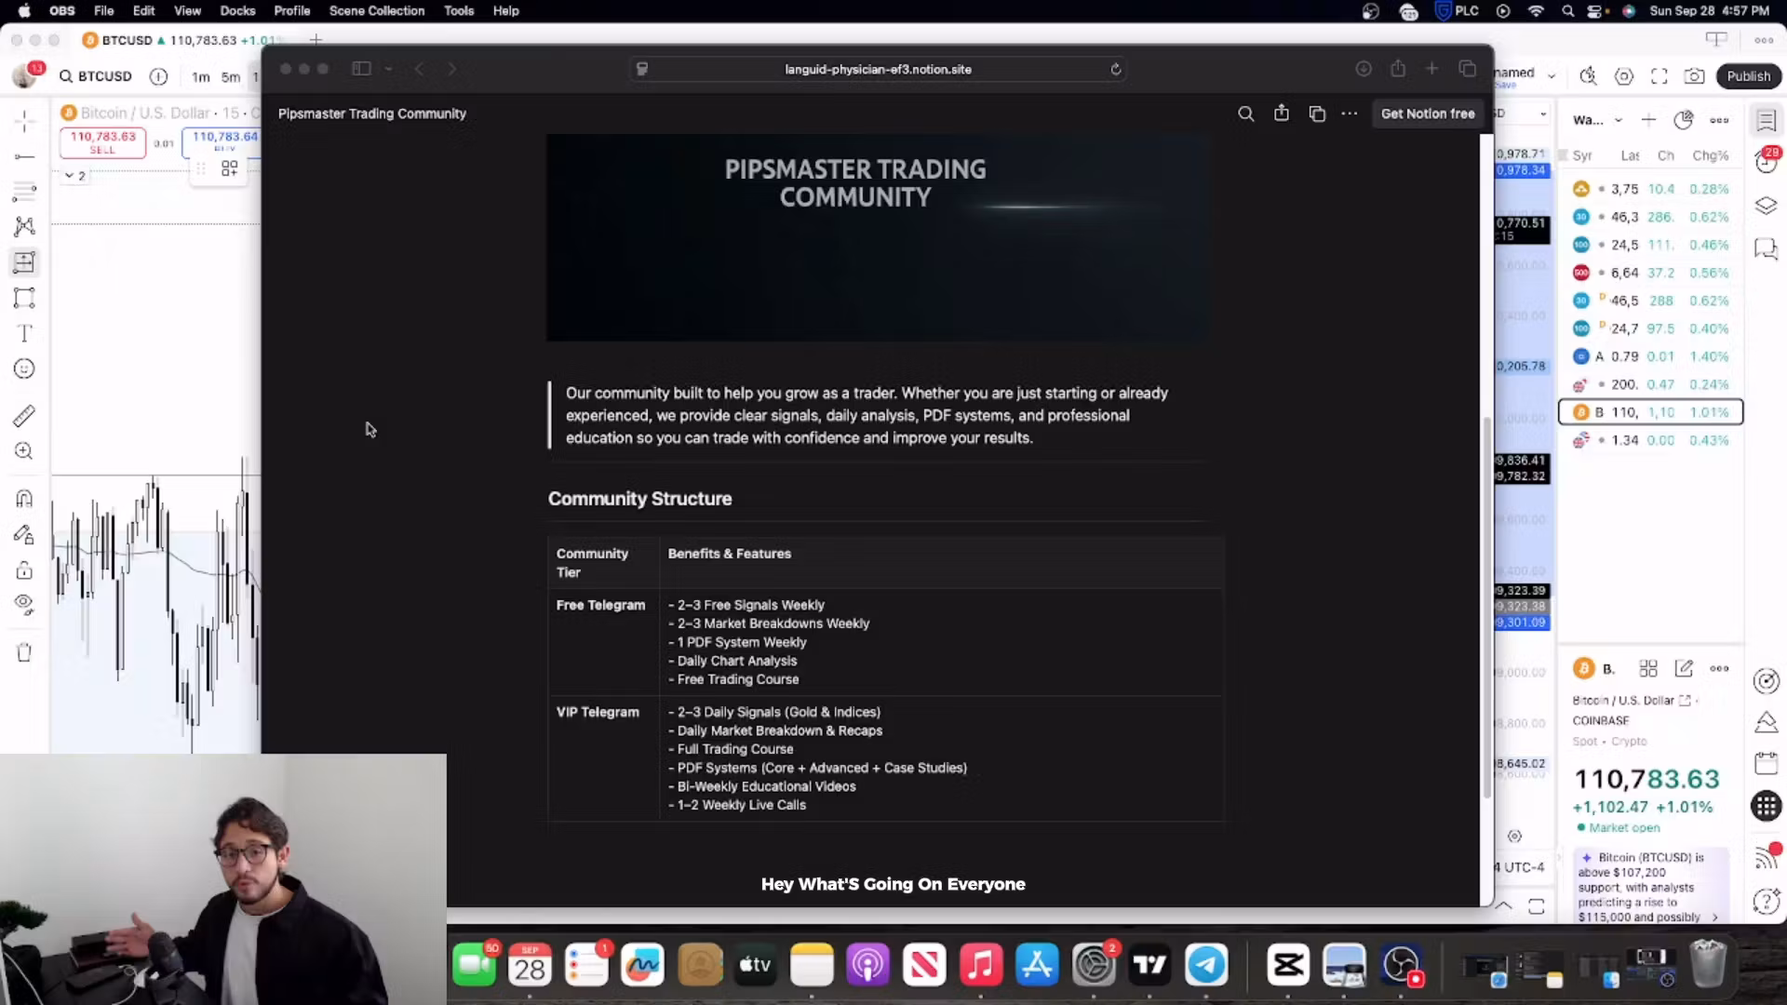The image size is (1787, 1005).
Task: Click the search icon in Notion page header
Action: click(x=1245, y=114)
